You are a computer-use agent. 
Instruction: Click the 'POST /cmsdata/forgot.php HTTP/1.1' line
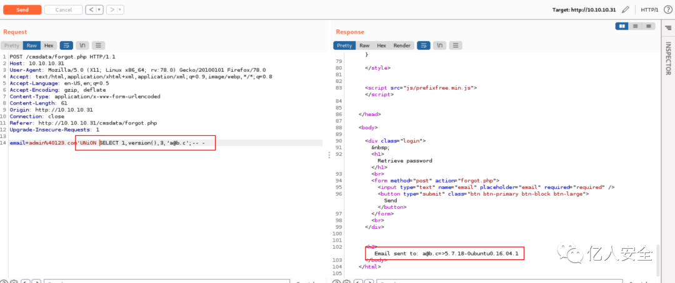click(x=62, y=57)
